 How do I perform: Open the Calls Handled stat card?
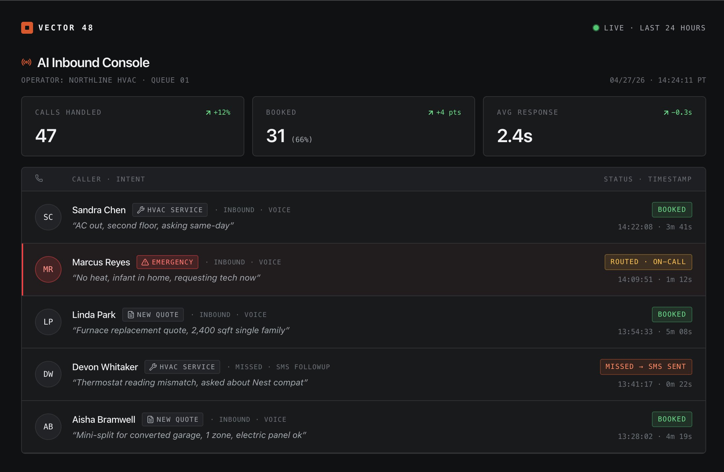tap(133, 126)
